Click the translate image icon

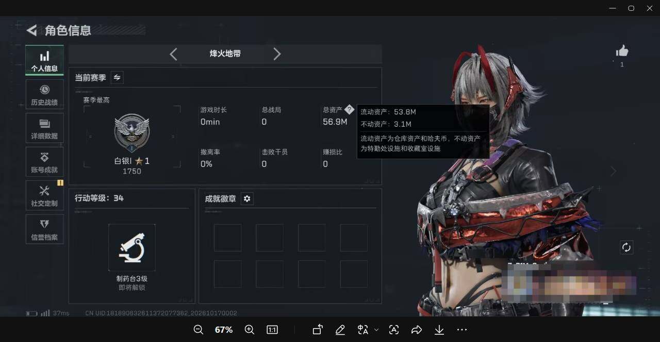pos(363,330)
